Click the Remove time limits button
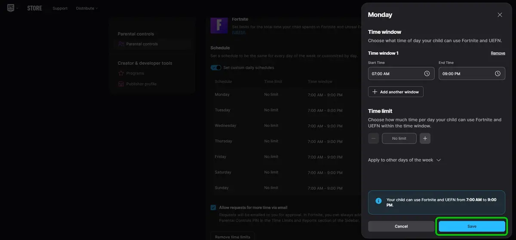Viewport: 516px width, 240px height. [x=233, y=237]
